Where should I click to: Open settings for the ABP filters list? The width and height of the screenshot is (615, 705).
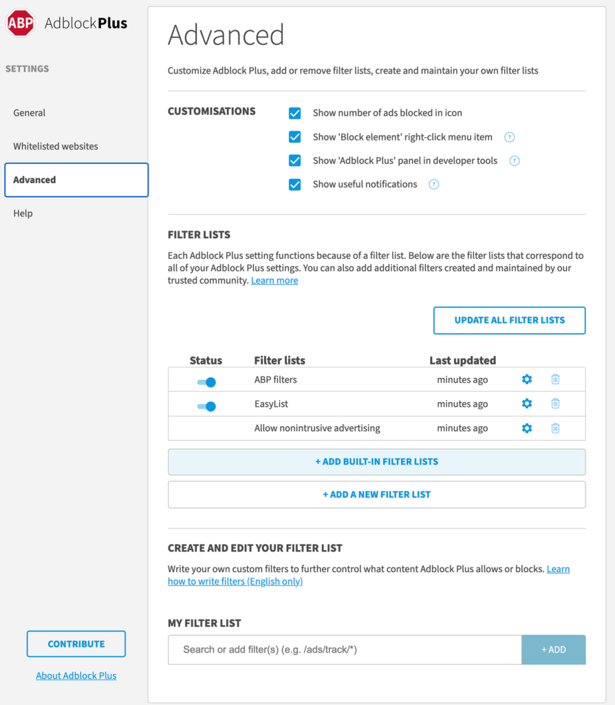click(x=526, y=379)
